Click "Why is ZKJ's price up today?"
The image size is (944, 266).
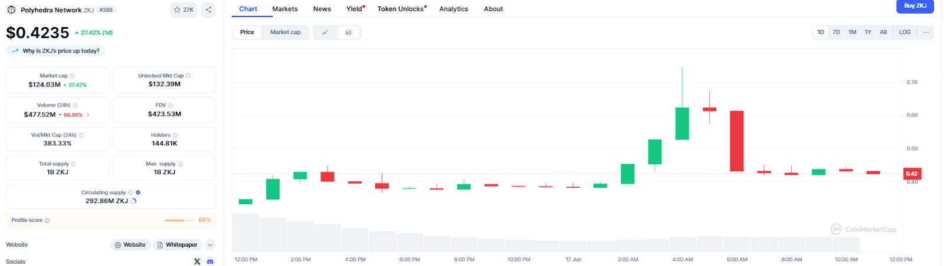[x=56, y=51]
